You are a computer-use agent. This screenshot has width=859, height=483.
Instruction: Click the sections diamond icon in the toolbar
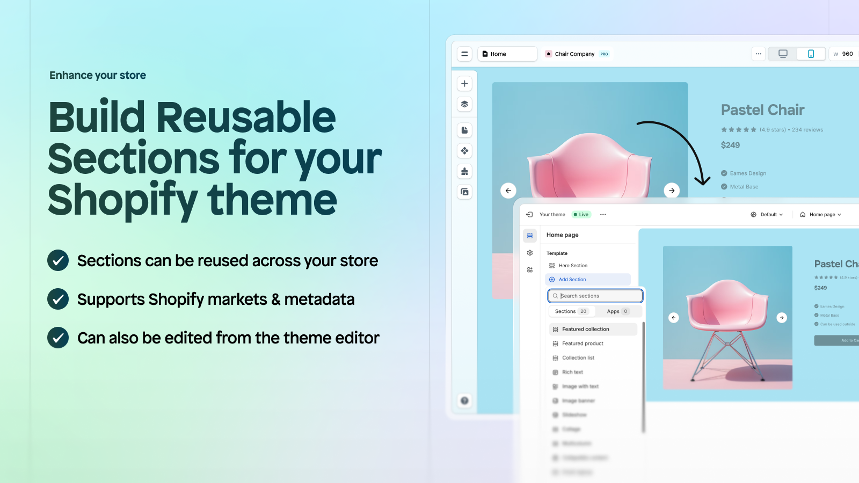tap(464, 150)
